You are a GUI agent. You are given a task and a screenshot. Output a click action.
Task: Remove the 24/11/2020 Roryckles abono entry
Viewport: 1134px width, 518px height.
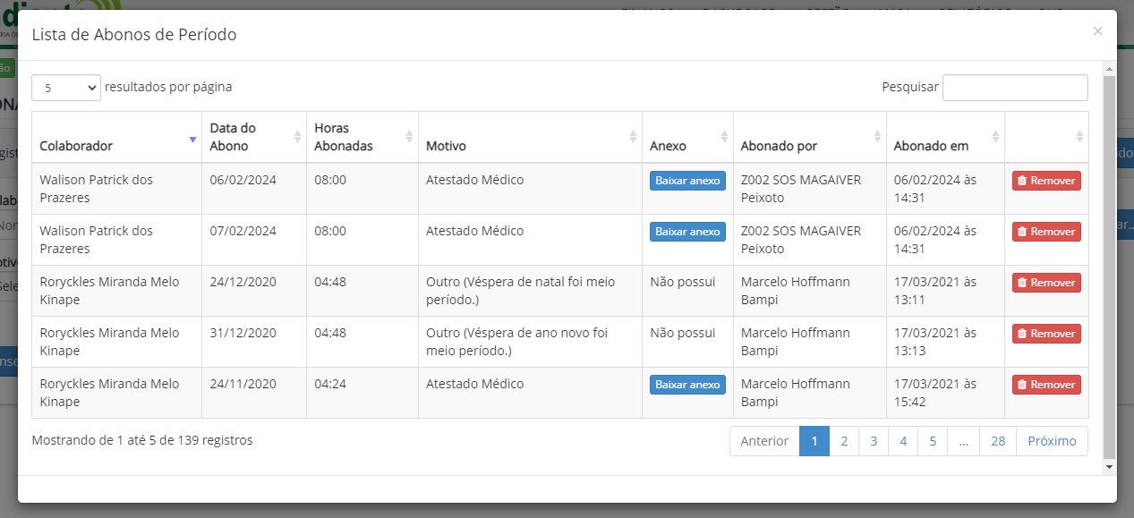point(1046,385)
